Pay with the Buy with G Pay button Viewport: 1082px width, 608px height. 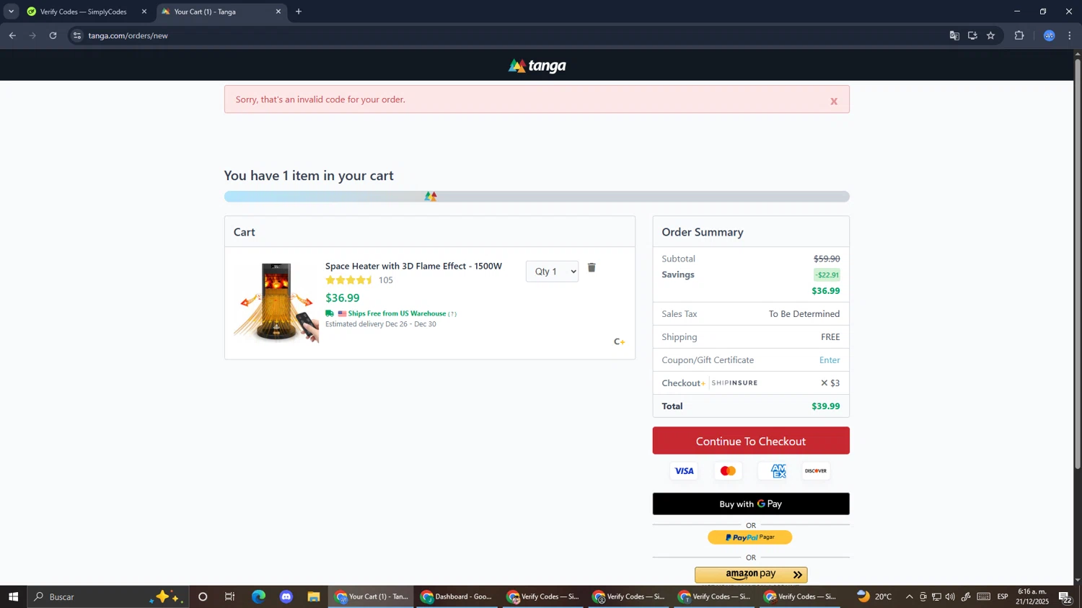pyautogui.click(x=751, y=504)
